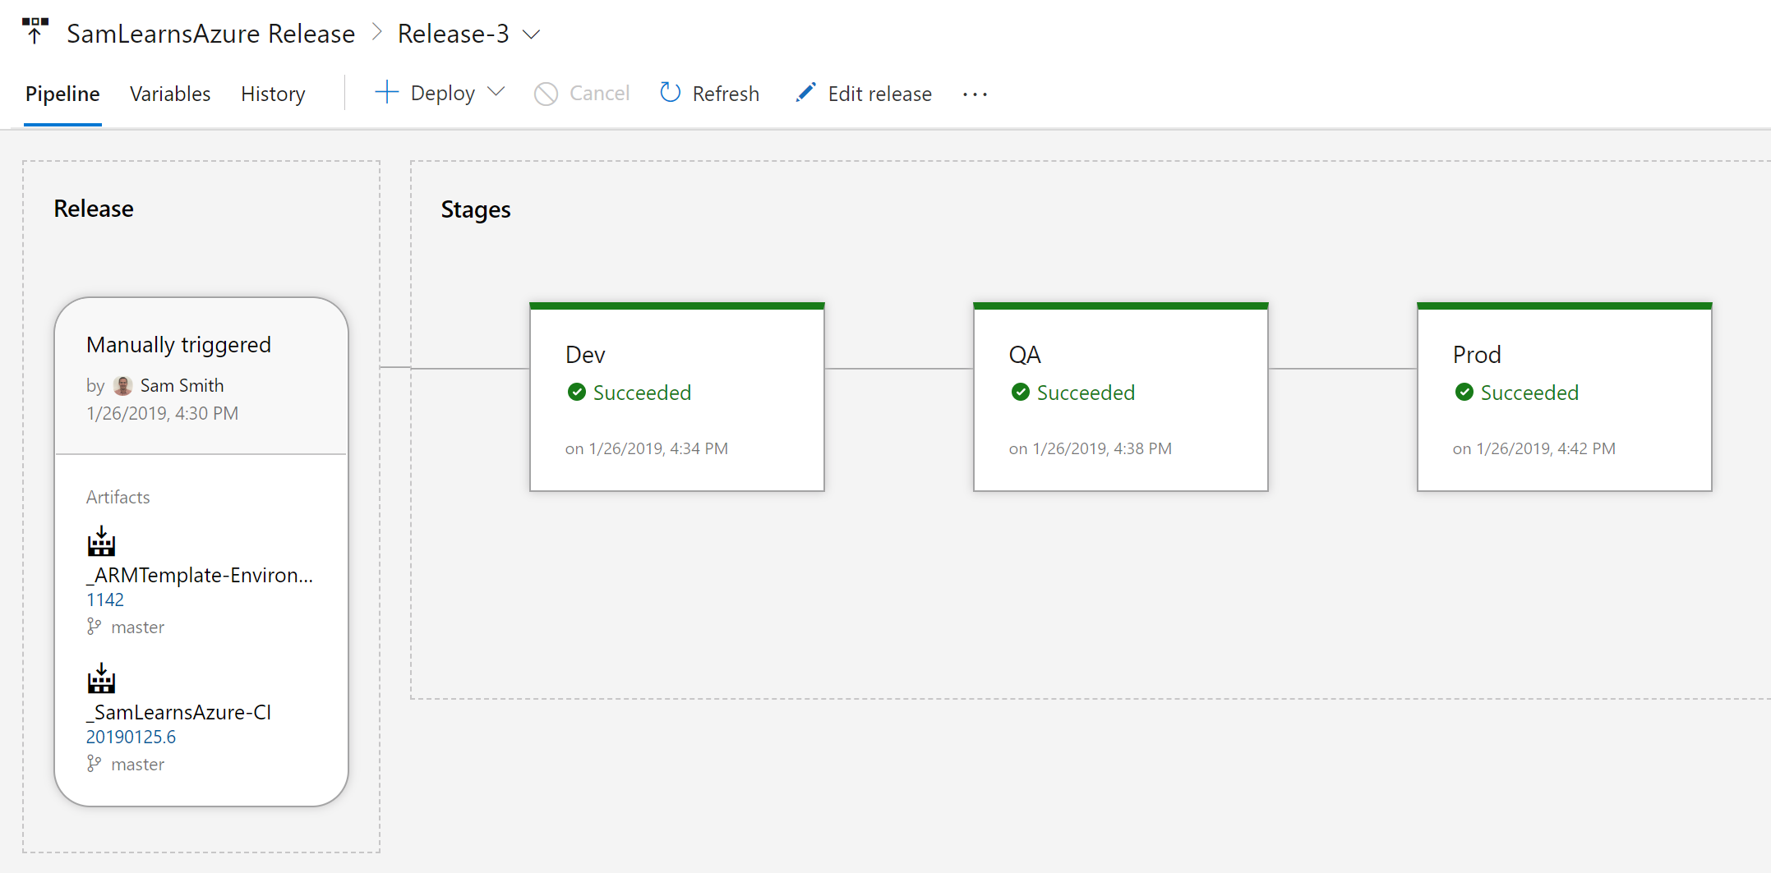Viewport: 1771px width, 873px height.
Task: Click the _SamLearnsAzure-CI artifact build icon
Action: pos(102,679)
